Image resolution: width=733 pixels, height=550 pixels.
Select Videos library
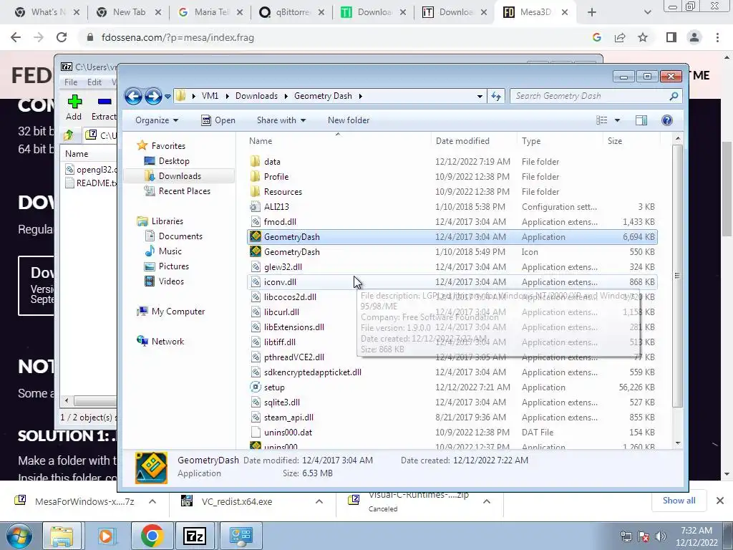coord(170,281)
